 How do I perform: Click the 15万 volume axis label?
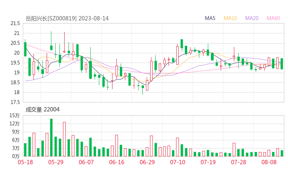click(x=14, y=115)
